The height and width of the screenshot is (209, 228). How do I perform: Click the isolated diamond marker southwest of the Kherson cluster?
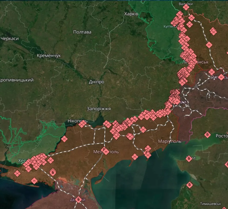pos(17,173)
